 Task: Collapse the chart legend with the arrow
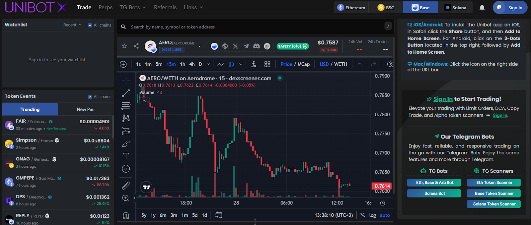pos(144,100)
